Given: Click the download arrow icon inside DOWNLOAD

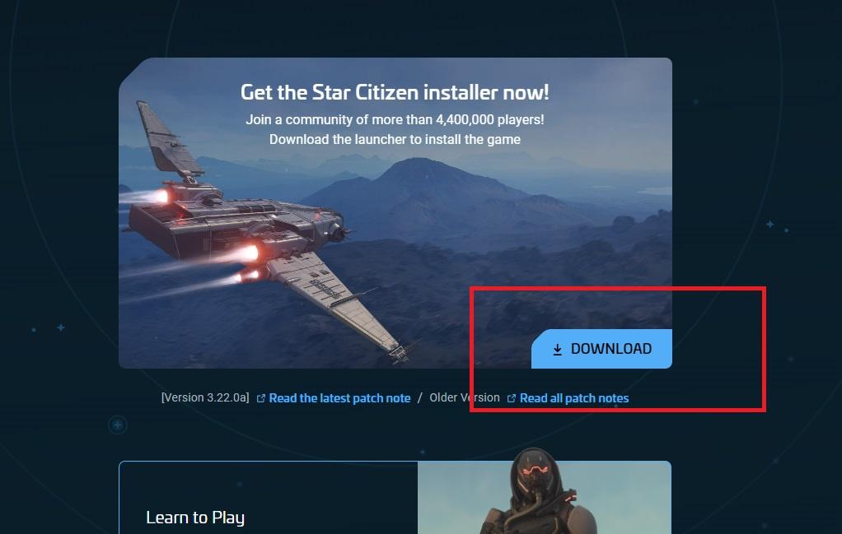Looking at the screenshot, I should pyautogui.click(x=558, y=350).
